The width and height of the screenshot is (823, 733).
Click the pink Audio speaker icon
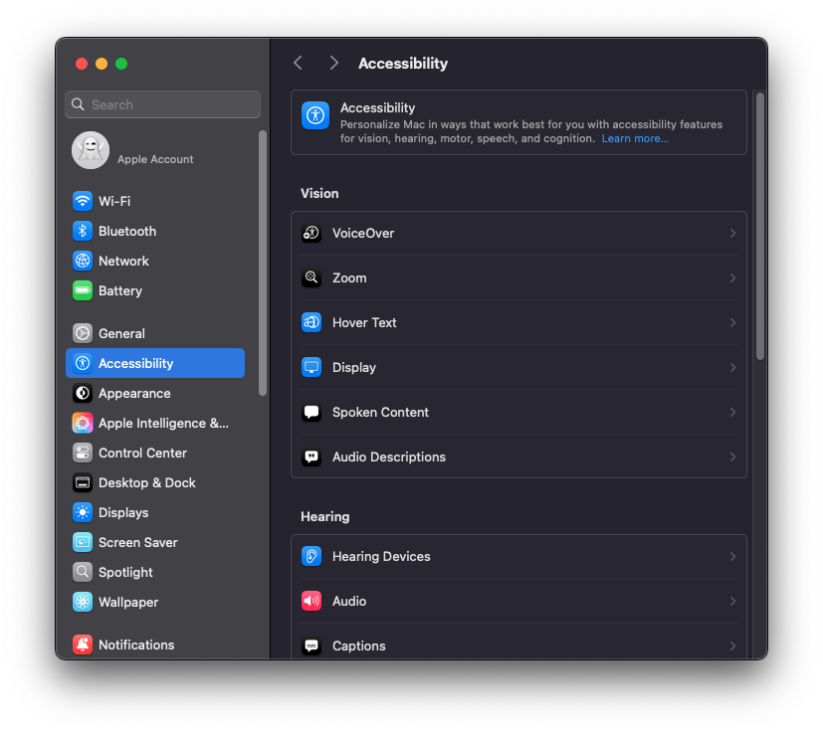tap(311, 601)
